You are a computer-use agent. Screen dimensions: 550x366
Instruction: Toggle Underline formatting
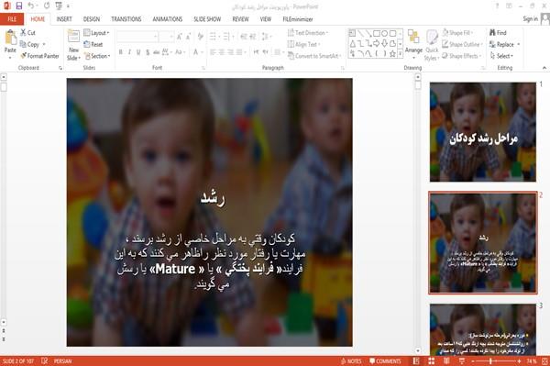[138, 52]
